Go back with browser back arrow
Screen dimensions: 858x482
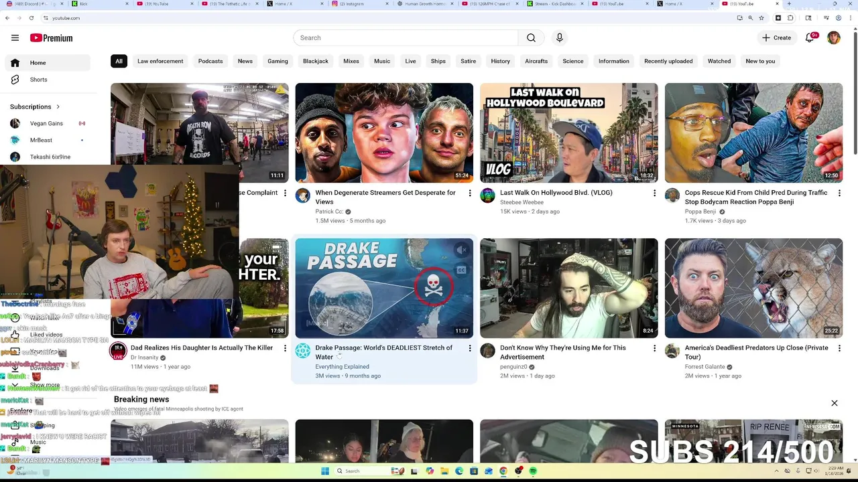click(x=8, y=18)
